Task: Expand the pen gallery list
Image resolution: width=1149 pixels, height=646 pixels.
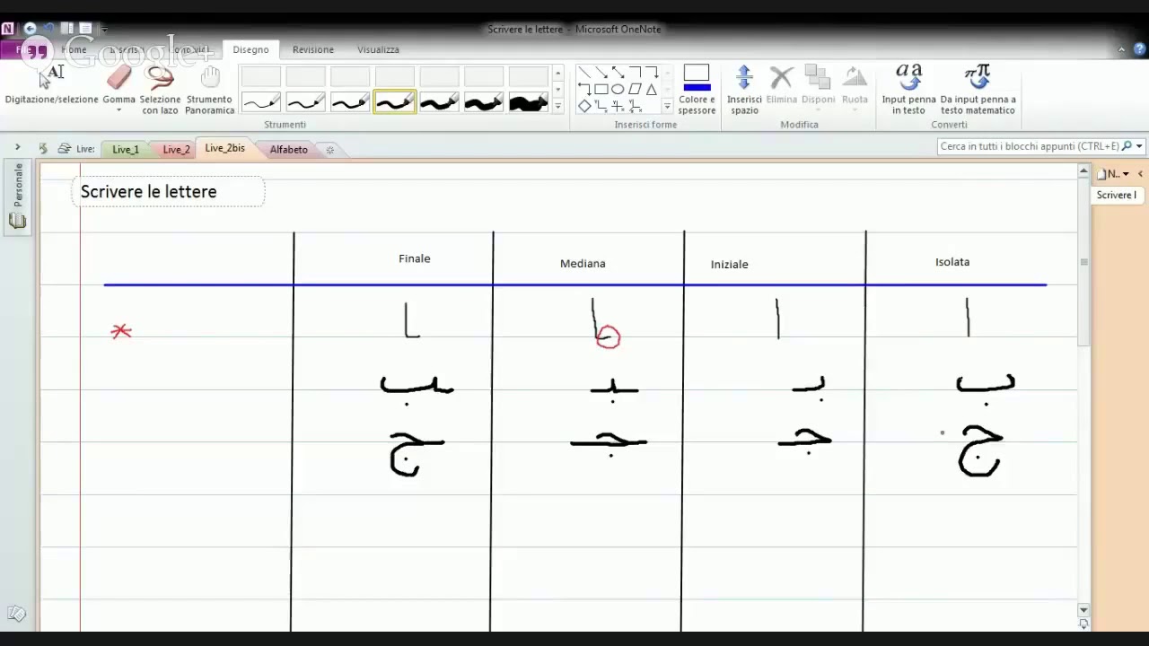Action: click(x=557, y=107)
